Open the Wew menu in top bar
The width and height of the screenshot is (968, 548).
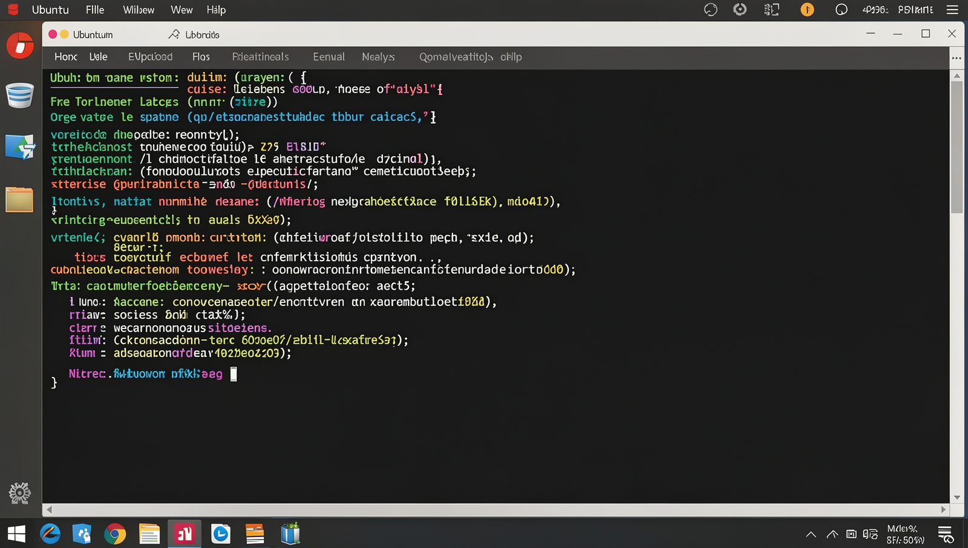181,10
